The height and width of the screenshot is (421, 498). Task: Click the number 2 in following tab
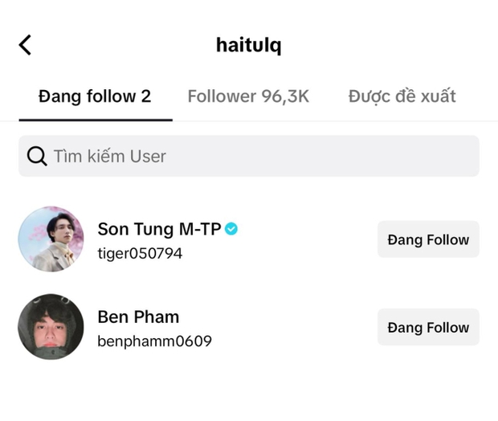[145, 96]
